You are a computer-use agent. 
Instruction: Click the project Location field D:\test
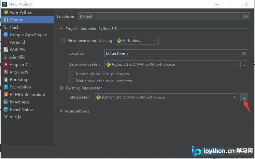coord(164,16)
